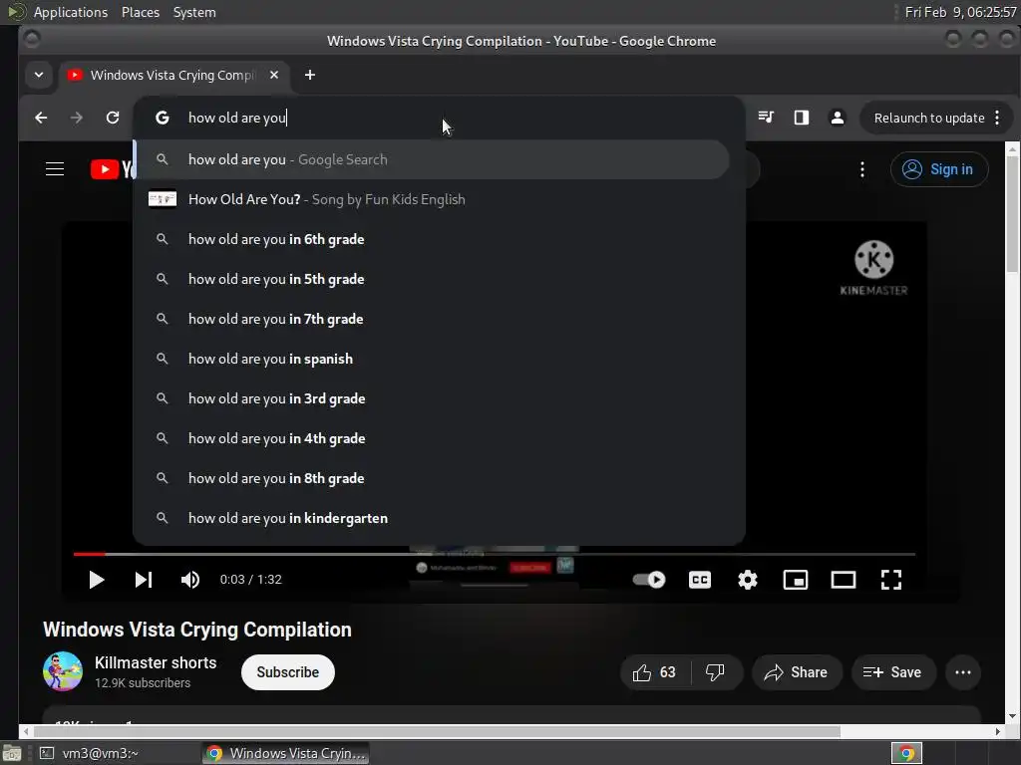This screenshot has height=765, width=1021.
Task: Click the clock showing Fri Feb 9
Action: click(960, 12)
